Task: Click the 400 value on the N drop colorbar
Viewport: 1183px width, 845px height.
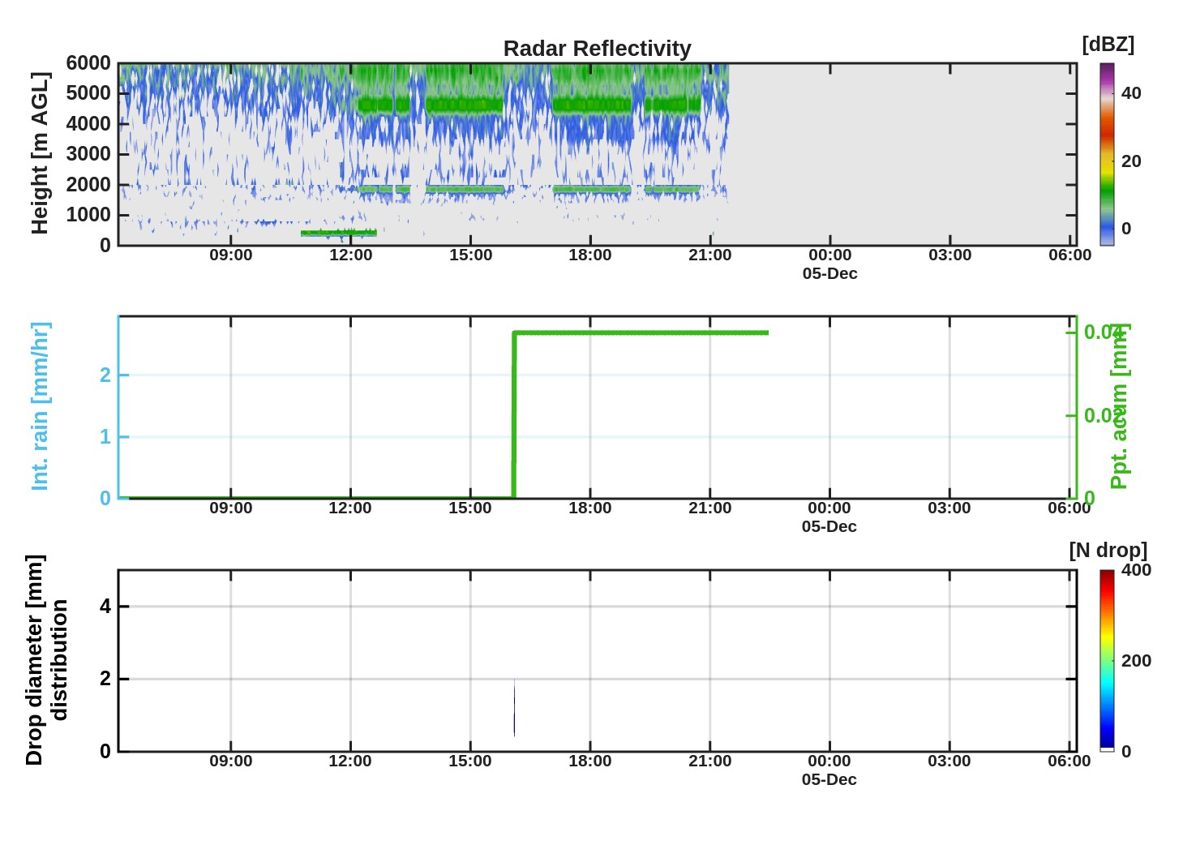Action: click(x=1135, y=570)
